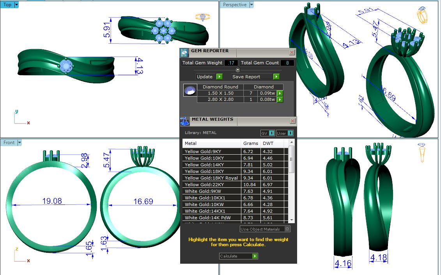Open the Front viewport dropdown arrow
This screenshot has width=441, height=275.
tap(19, 143)
